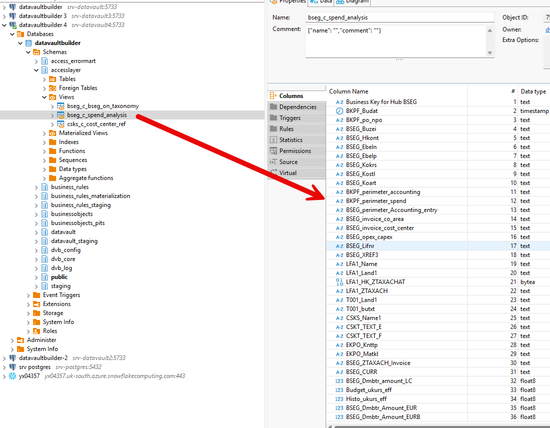Click the view icon for csks_c_cost_center_ref
The height and width of the screenshot is (428, 550).
61,124
